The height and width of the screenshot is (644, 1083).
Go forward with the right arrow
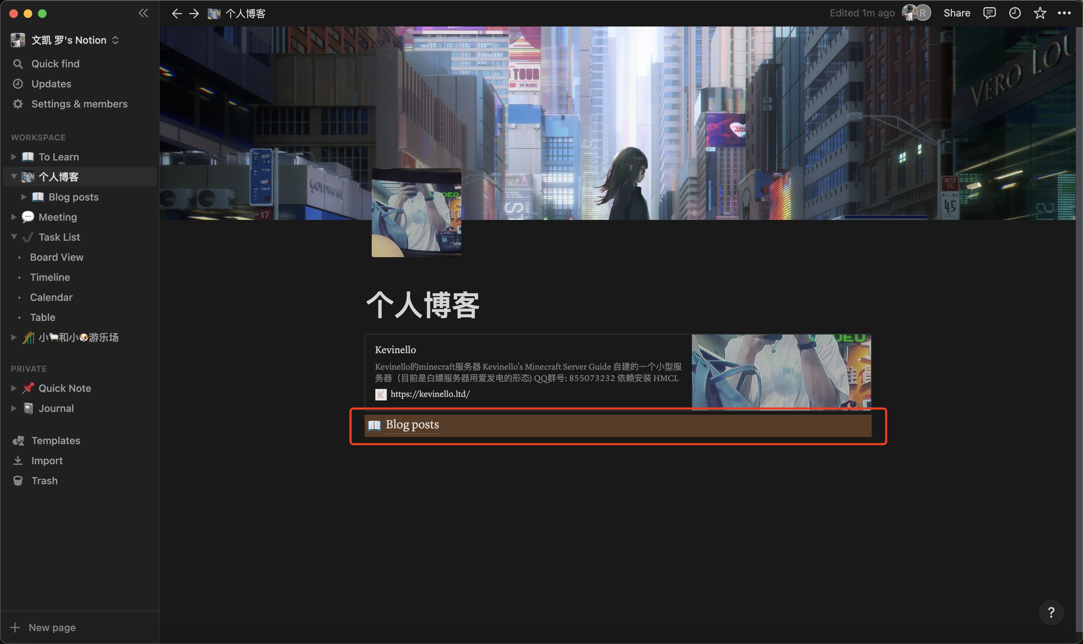point(194,14)
